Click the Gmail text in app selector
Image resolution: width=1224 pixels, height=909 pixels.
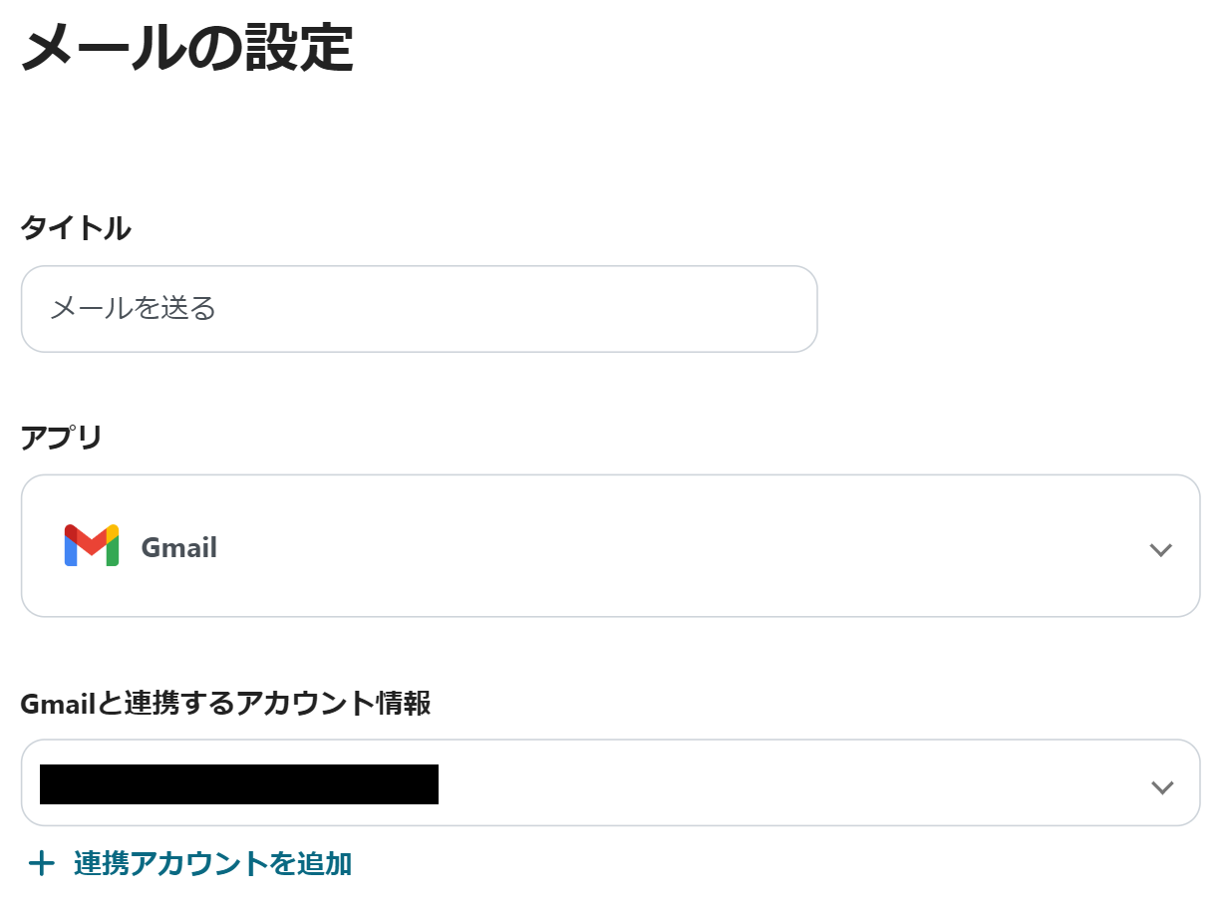click(179, 547)
